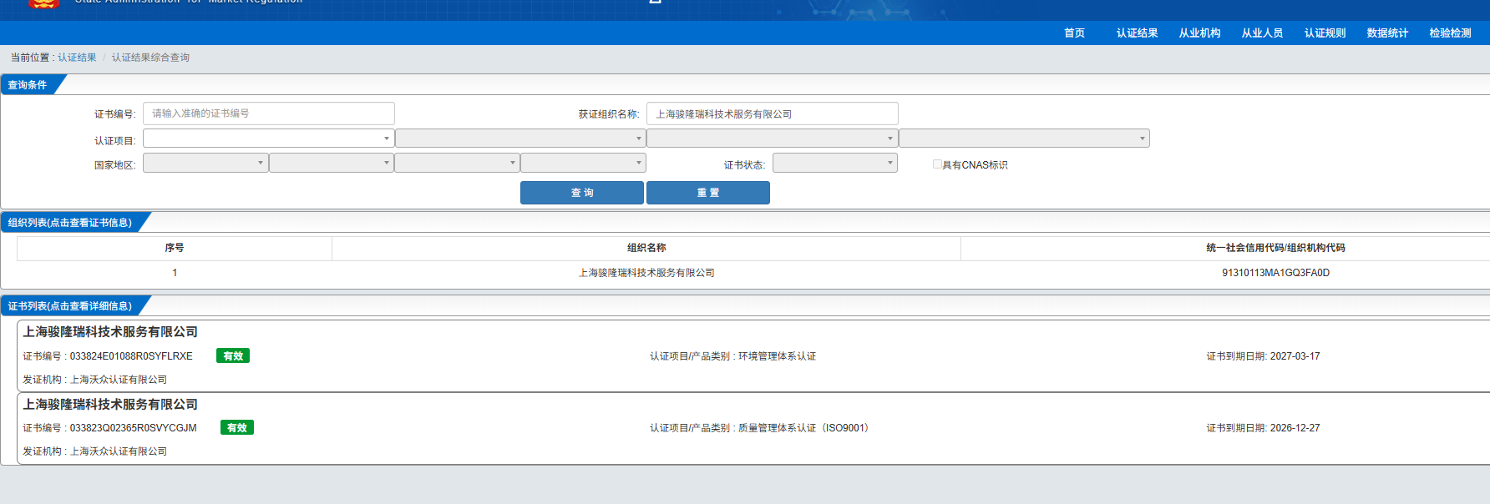
Task: Click the 有效 badge of the ISO9001 certificate
Action: pos(237,427)
